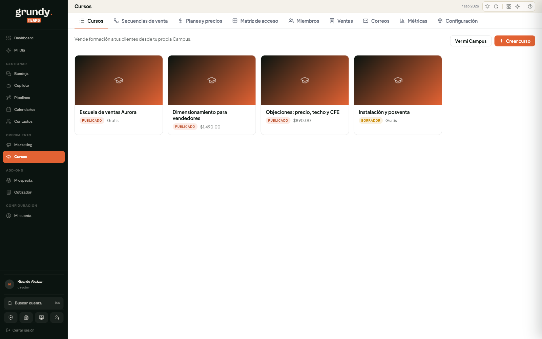
Task: Click the shield plus icon in sidebar footer
Action: (x=11, y=318)
